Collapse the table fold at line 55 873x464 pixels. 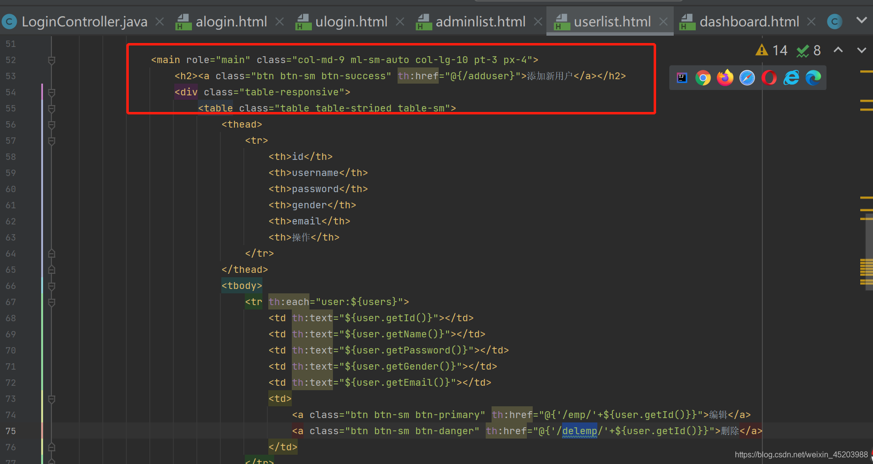coord(51,109)
